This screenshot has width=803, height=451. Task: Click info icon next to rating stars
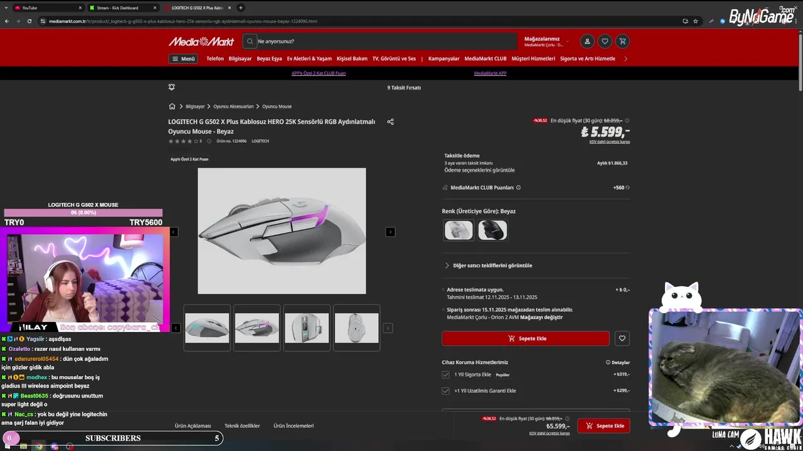tap(210, 141)
